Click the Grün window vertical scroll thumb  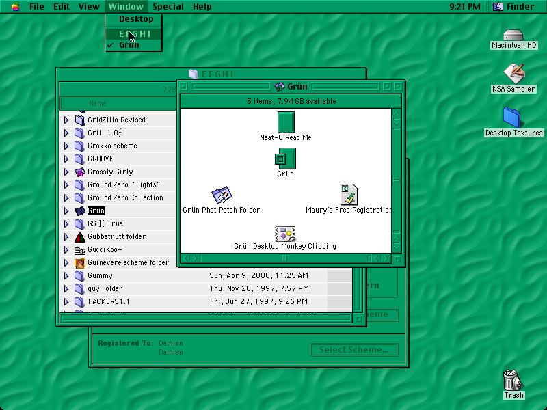coord(397,180)
